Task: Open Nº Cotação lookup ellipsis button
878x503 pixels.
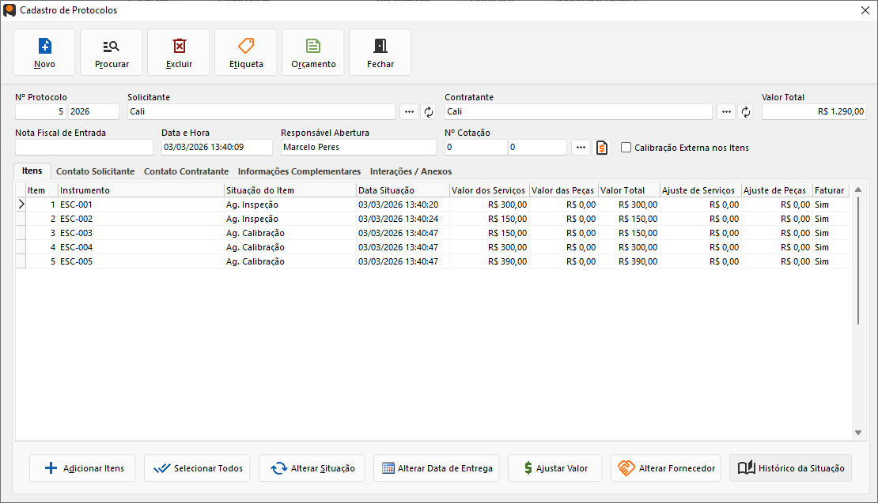Action: 581,148
